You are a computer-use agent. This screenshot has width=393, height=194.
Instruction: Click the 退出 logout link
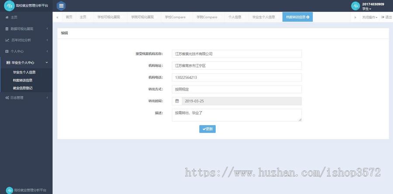tap(386, 17)
